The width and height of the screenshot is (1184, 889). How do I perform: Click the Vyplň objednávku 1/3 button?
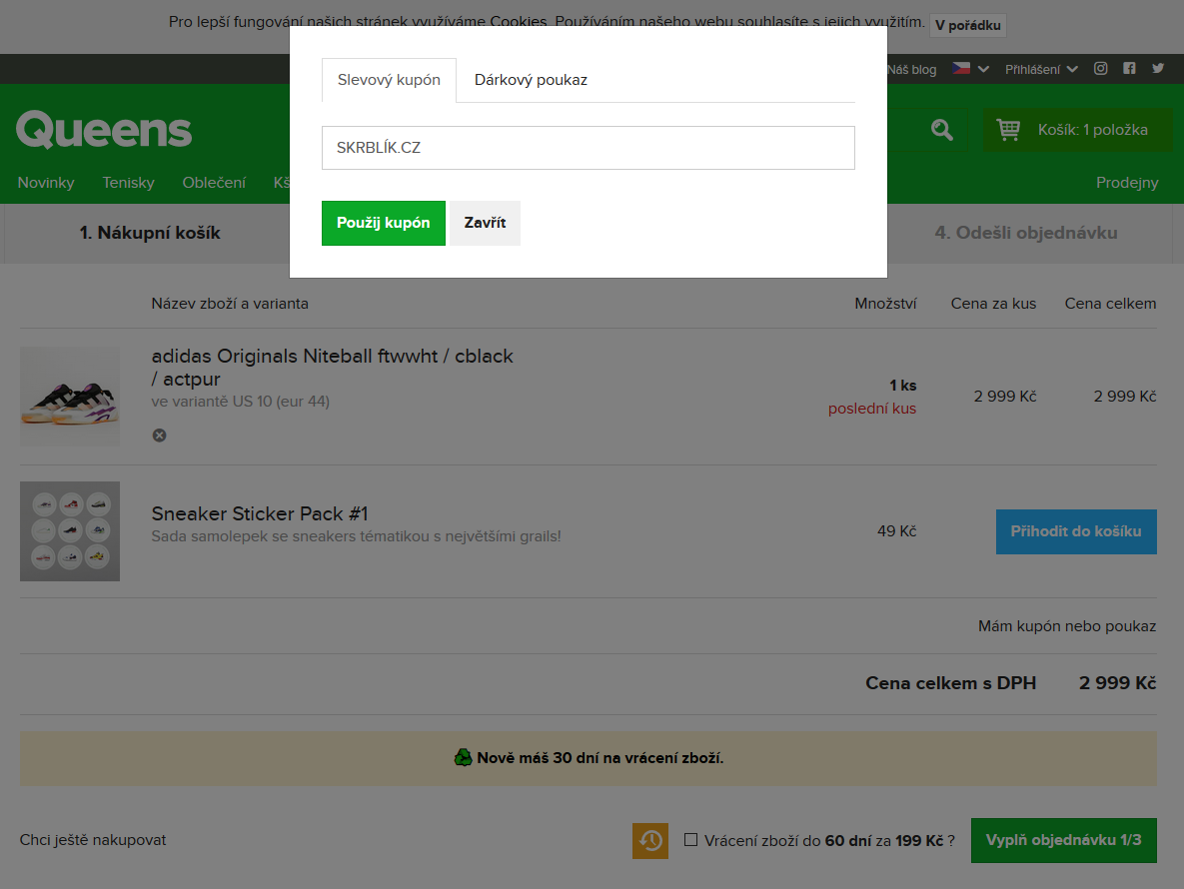point(1063,841)
